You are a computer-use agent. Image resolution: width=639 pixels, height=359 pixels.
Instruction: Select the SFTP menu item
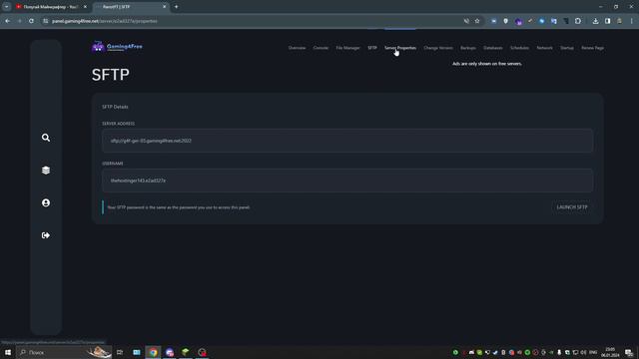pyautogui.click(x=372, y=48)
